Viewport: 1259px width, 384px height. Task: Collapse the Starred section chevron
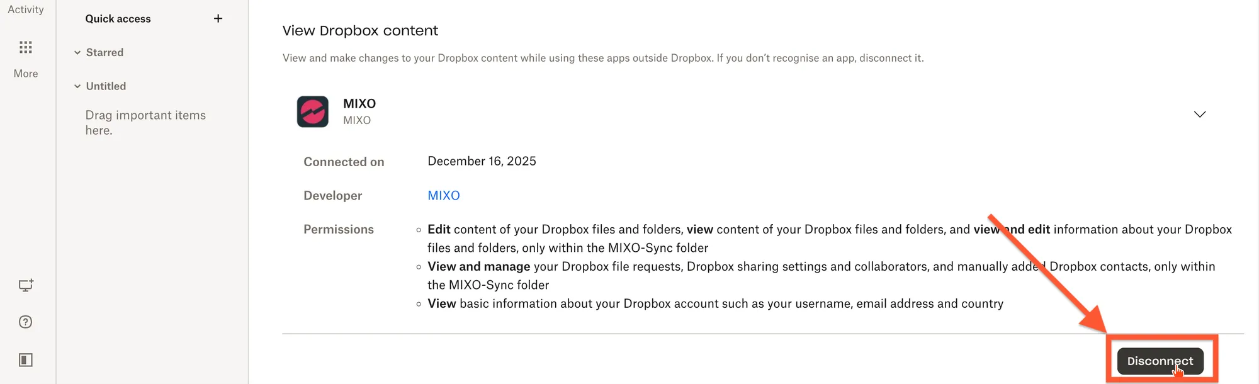click(77, 53)
